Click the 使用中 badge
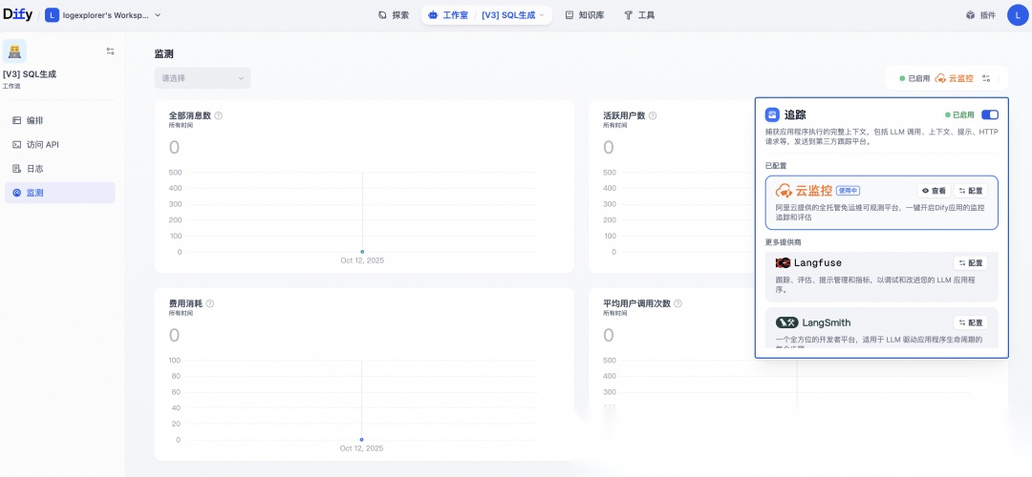Image resolution: width=1032 pixels, height=477 pixels. tap(848, 191)
